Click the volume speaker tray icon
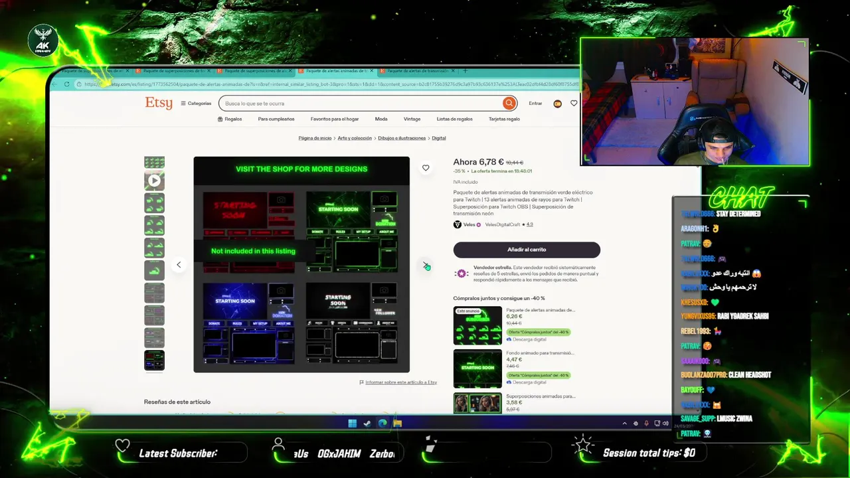 665,424
